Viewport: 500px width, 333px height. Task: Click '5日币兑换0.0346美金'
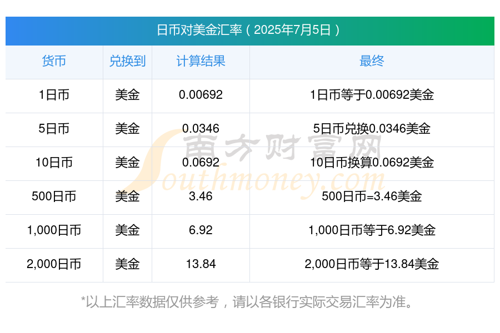click(372, 129)
